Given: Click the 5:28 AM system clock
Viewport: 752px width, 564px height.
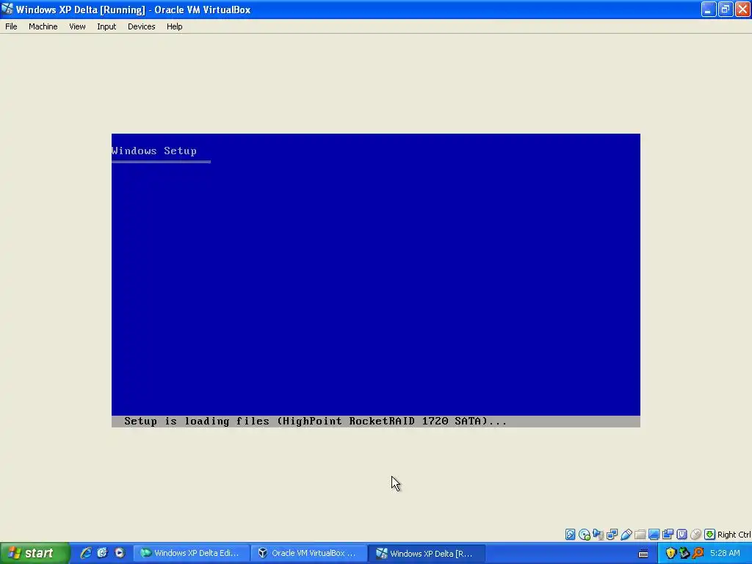Looking at the screenshot, I should pyautogui.click(x=725, y=553).
